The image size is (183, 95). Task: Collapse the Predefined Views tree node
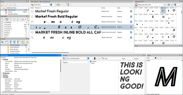tap(2, 8)
